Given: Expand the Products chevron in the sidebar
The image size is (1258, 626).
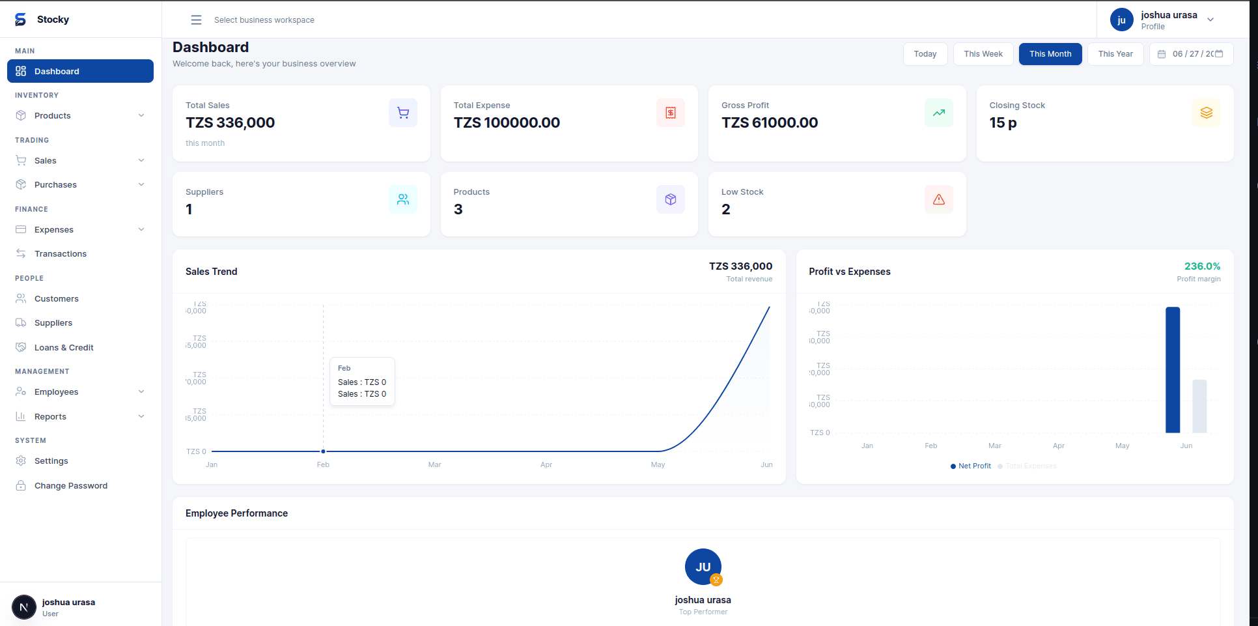Looking at the screenshot, I should point(141,115).
